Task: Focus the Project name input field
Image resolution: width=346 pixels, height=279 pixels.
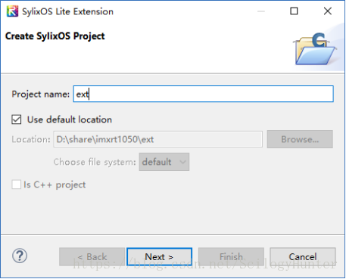Action: 204,94
